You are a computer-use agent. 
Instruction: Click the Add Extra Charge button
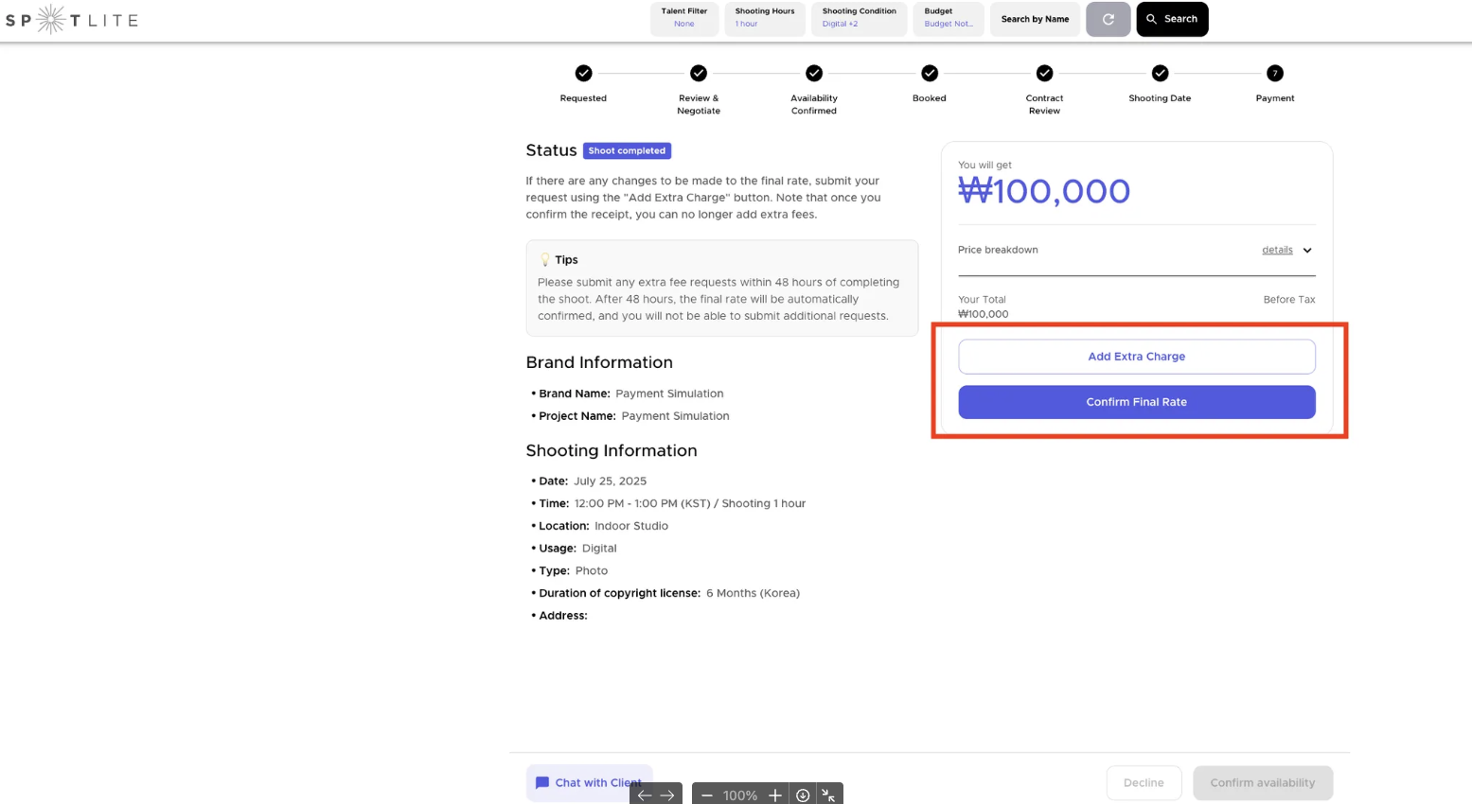1136,357
